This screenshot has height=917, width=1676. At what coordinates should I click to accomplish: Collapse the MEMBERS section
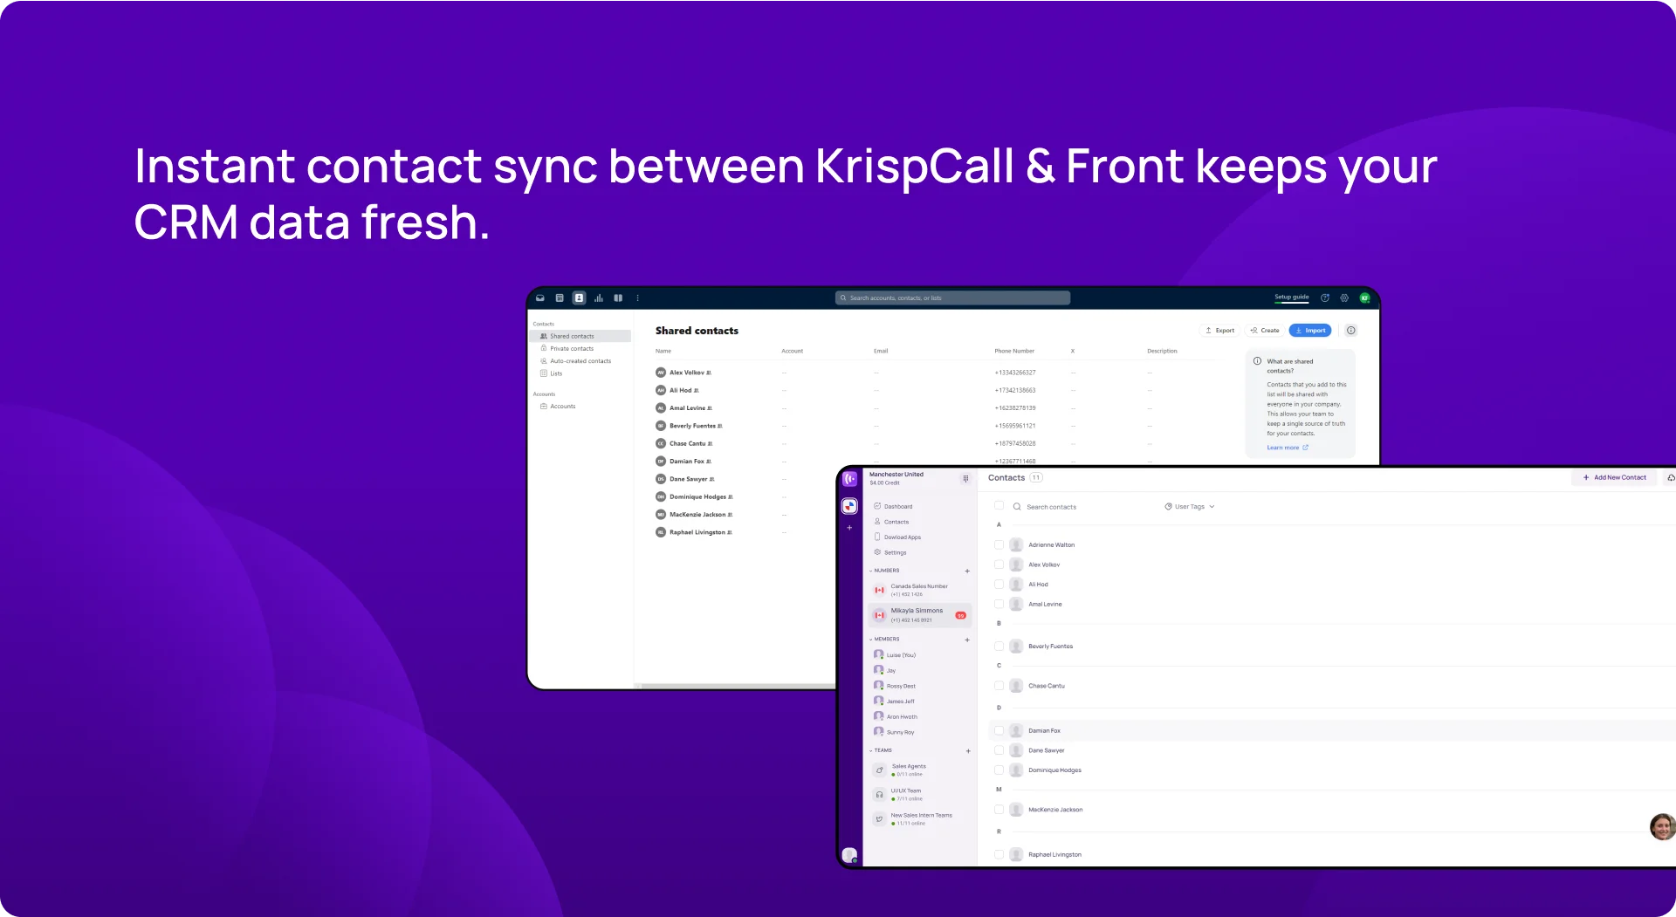(x=871, y=640)
